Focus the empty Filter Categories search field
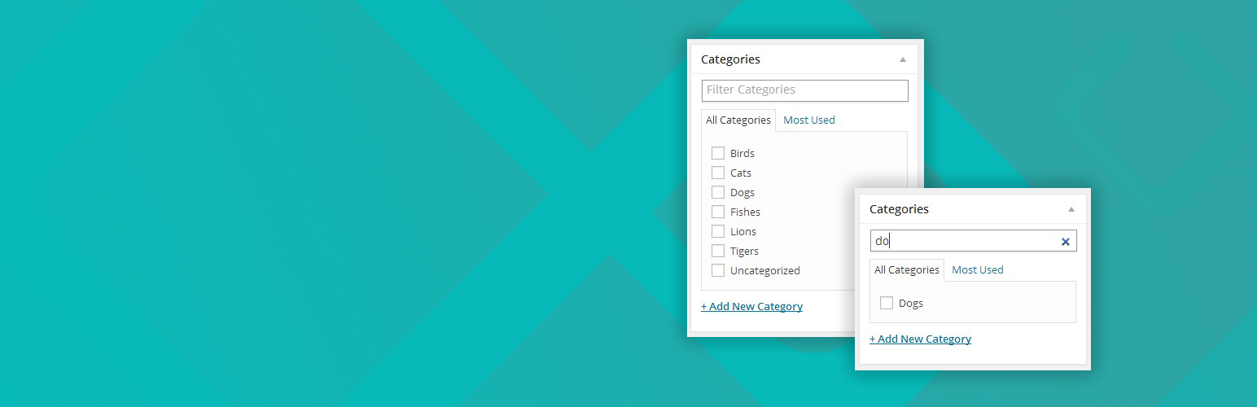This screenshot has height=407, width=1257. (x=804, y=90)
